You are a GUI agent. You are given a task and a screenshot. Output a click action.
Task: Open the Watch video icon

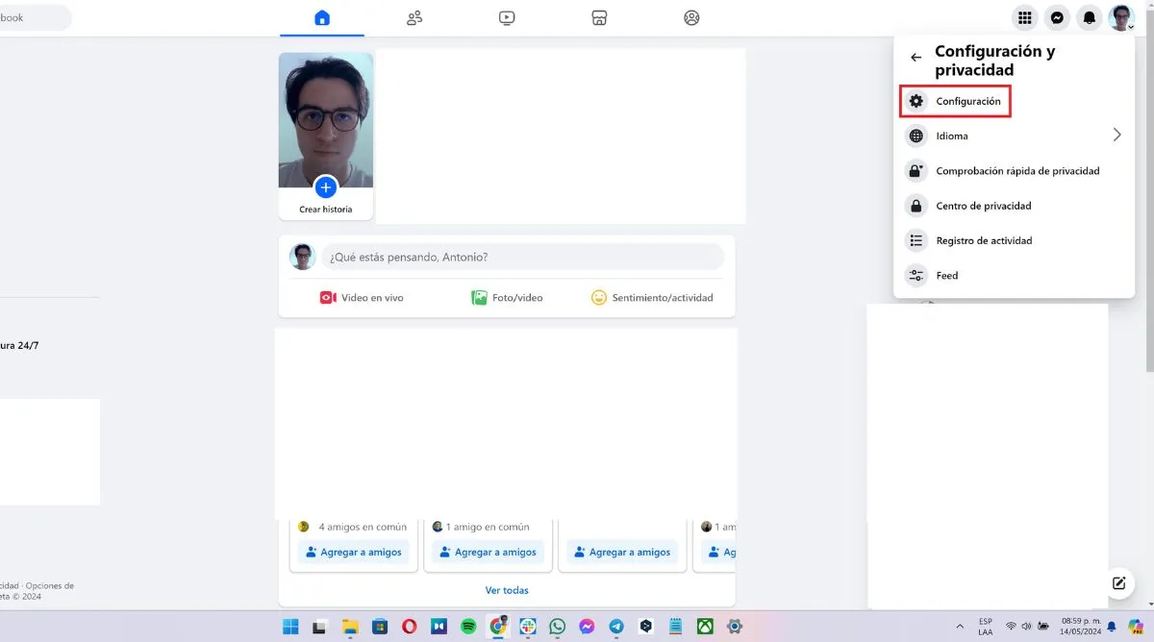pos(507,17)
